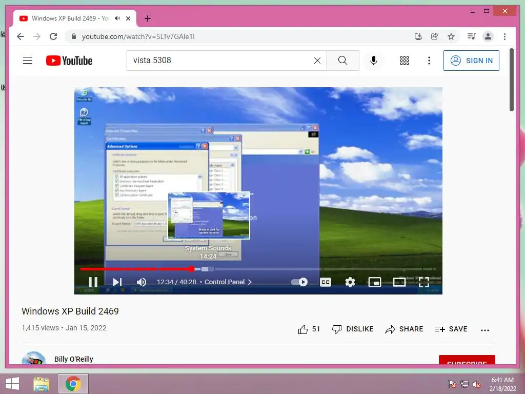Click the red progress bar scrubber
Viewport: 525px width, 394px height.
click(x=191, y=269)
